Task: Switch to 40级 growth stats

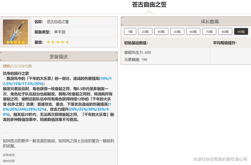Action: [x=161, y=32]
